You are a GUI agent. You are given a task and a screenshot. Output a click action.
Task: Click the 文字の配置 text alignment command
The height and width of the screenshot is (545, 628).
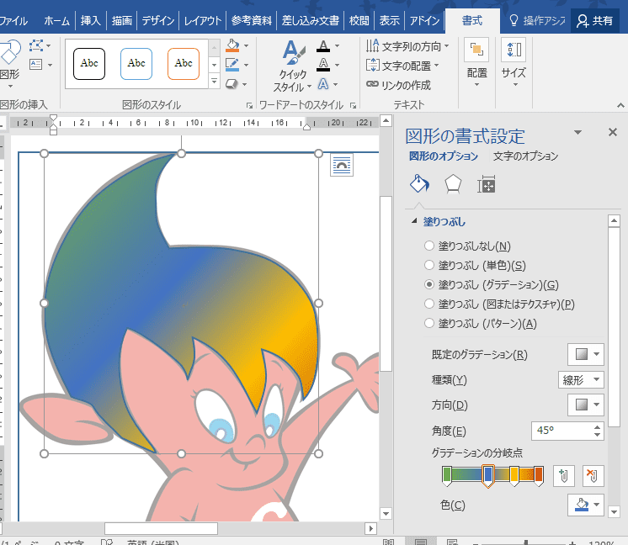(402, 66)
